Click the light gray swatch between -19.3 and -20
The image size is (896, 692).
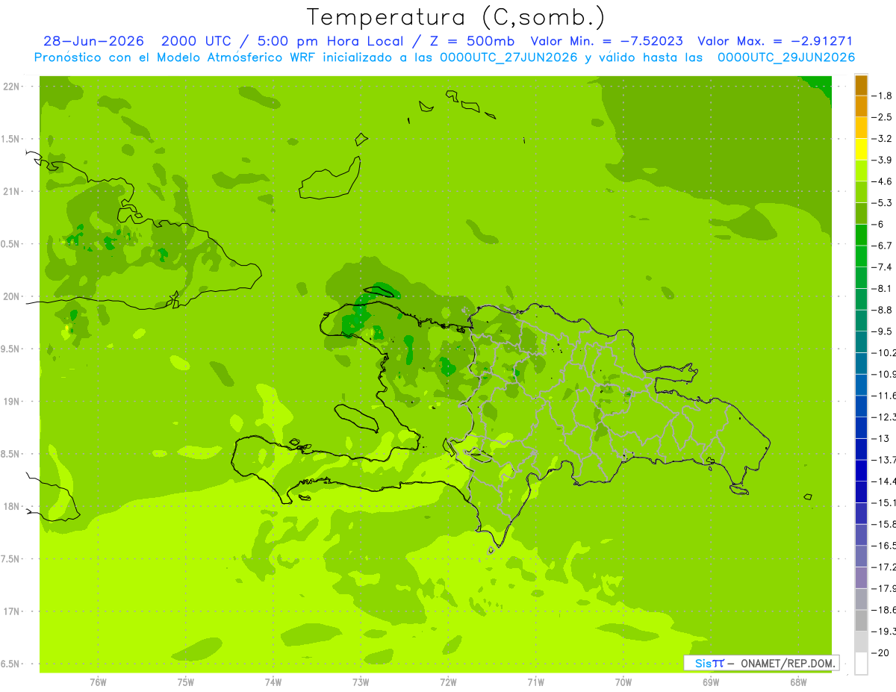click(861, 642)
